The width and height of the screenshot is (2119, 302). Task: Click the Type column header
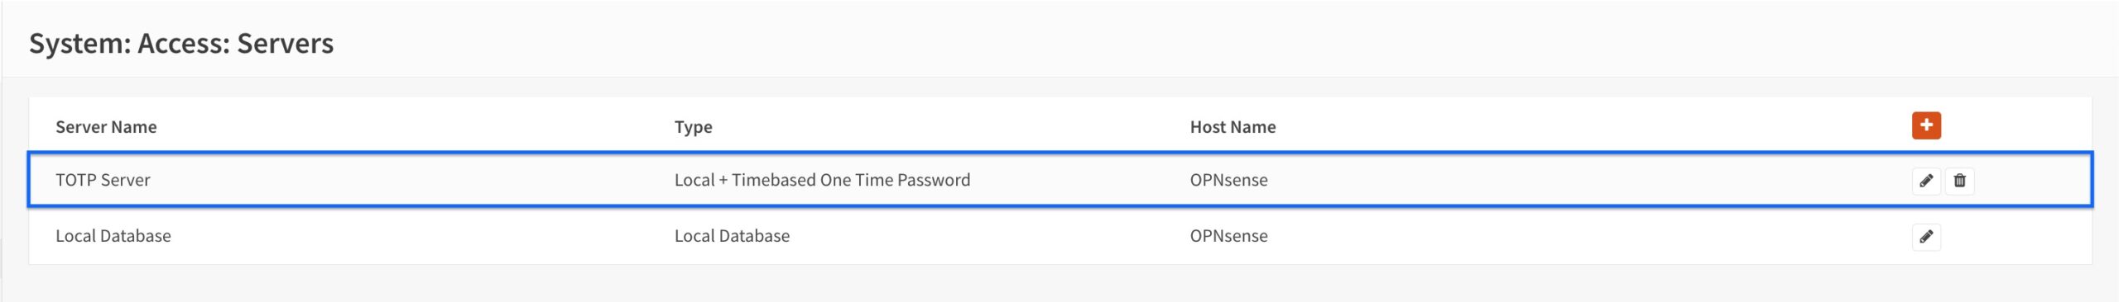click(x=694, y=127)
